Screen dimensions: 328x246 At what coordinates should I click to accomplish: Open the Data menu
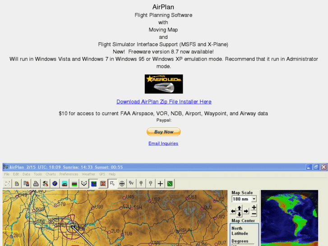pos(26,174)
